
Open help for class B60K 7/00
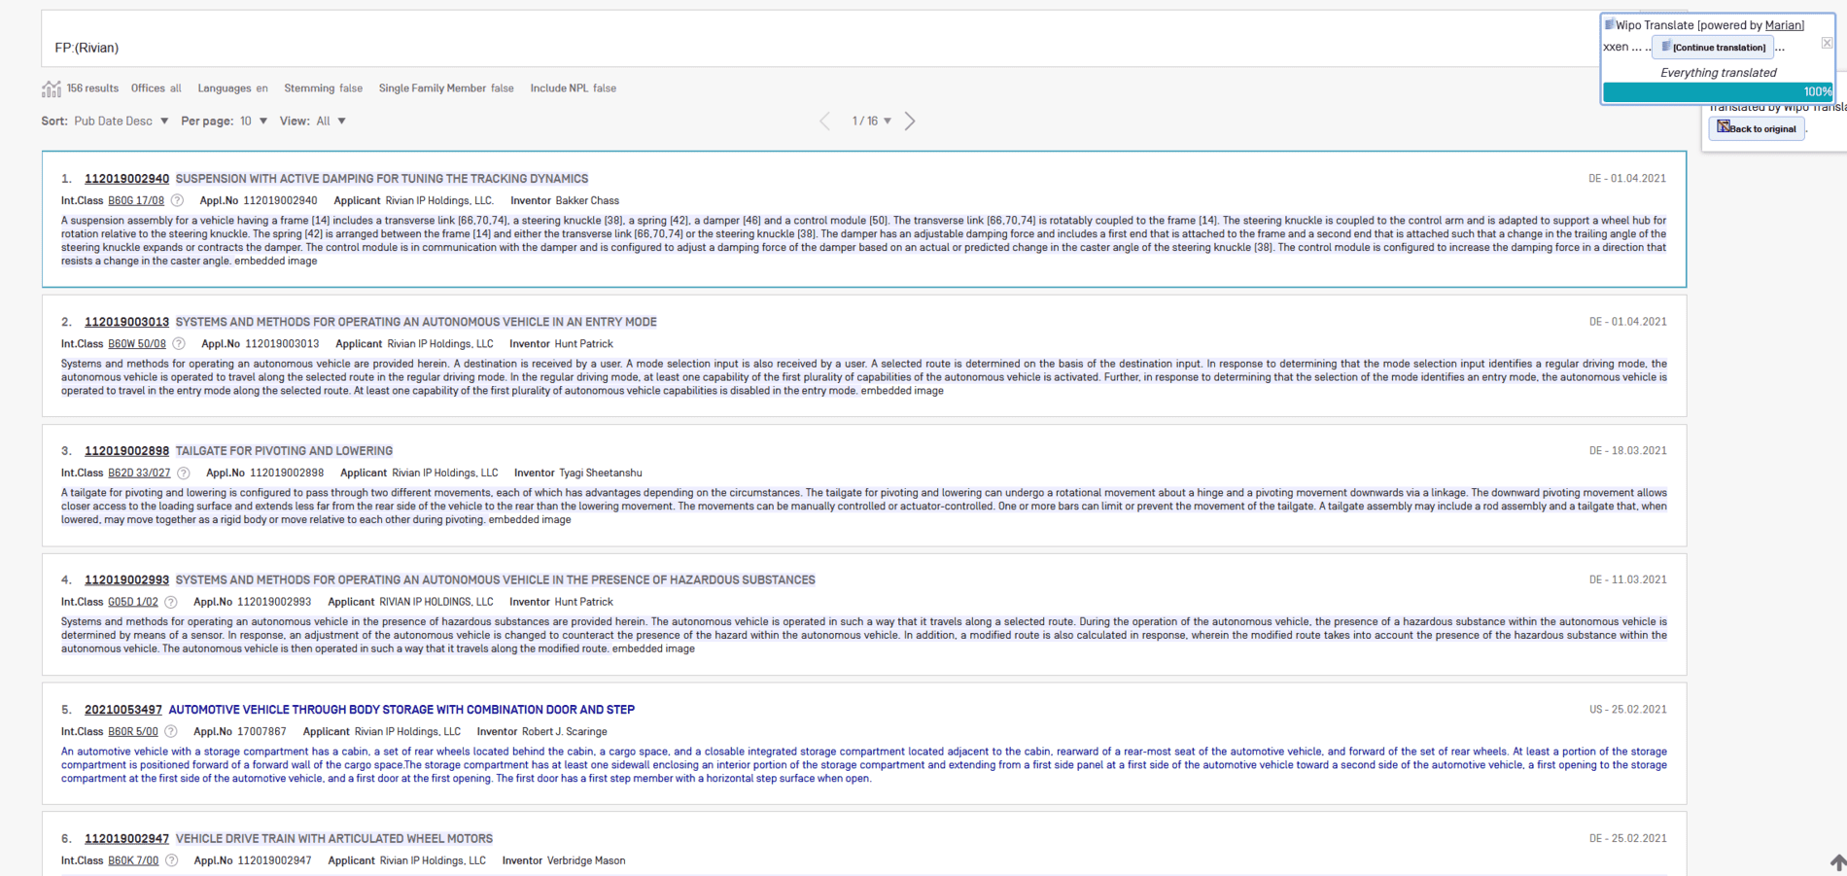coord(172,861)
